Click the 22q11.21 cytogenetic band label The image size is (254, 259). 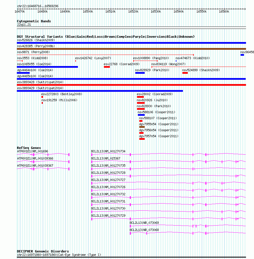(24, 25)
